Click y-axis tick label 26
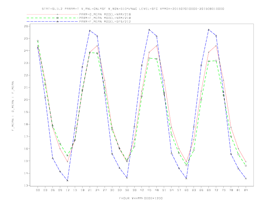 pyautogui.click(x=26, y=26)
